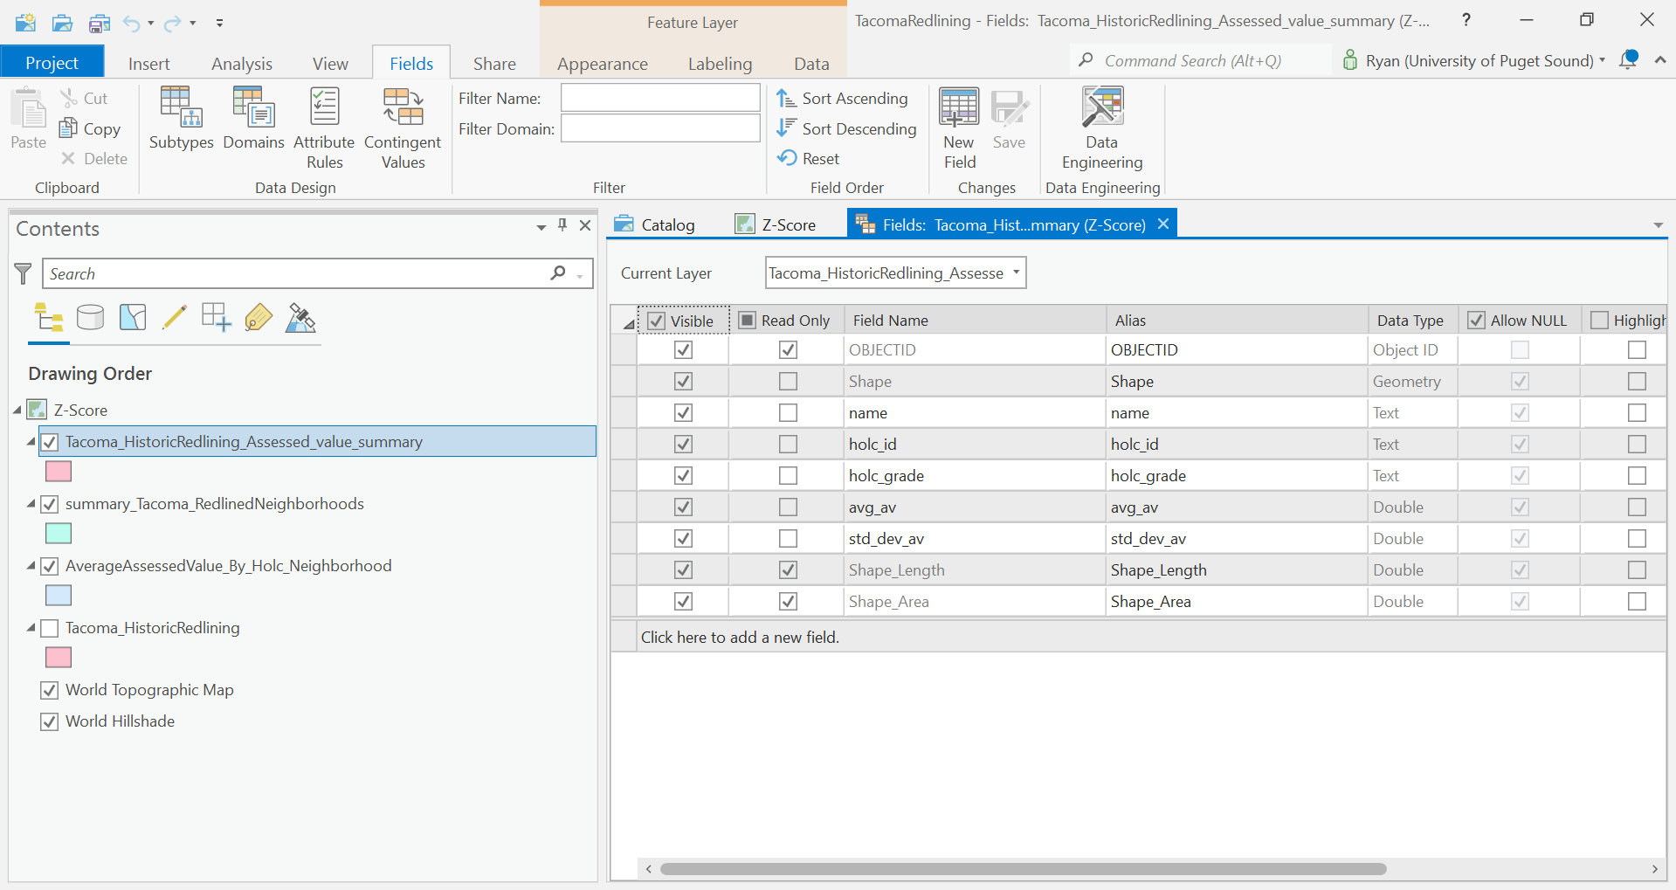Screen dimensions: 1676x890
Task: Click the Contents filter funnel icon
Action: 24,274
